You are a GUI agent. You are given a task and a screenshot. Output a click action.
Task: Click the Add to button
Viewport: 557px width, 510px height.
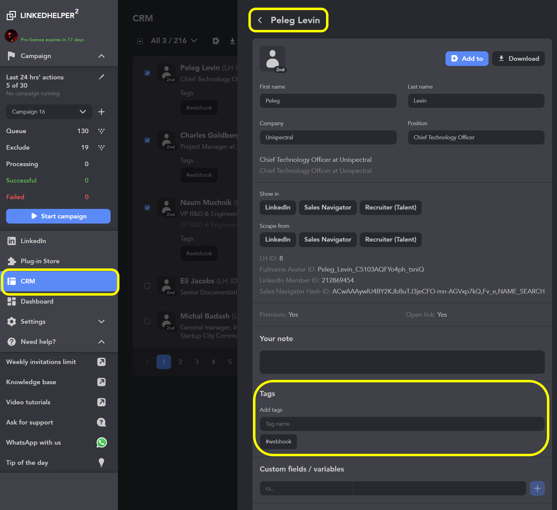[467, 59]
